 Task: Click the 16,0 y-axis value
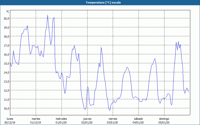(6, 54)
